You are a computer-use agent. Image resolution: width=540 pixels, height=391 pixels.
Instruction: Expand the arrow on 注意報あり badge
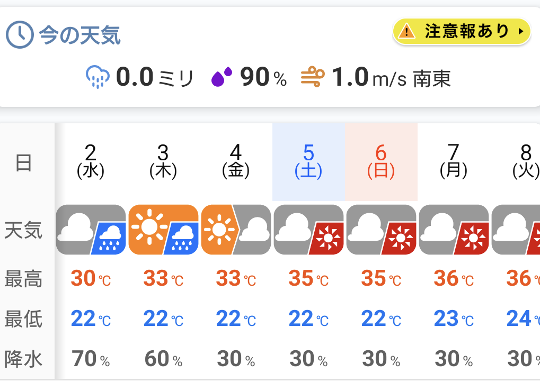click(x=521, y=32)
